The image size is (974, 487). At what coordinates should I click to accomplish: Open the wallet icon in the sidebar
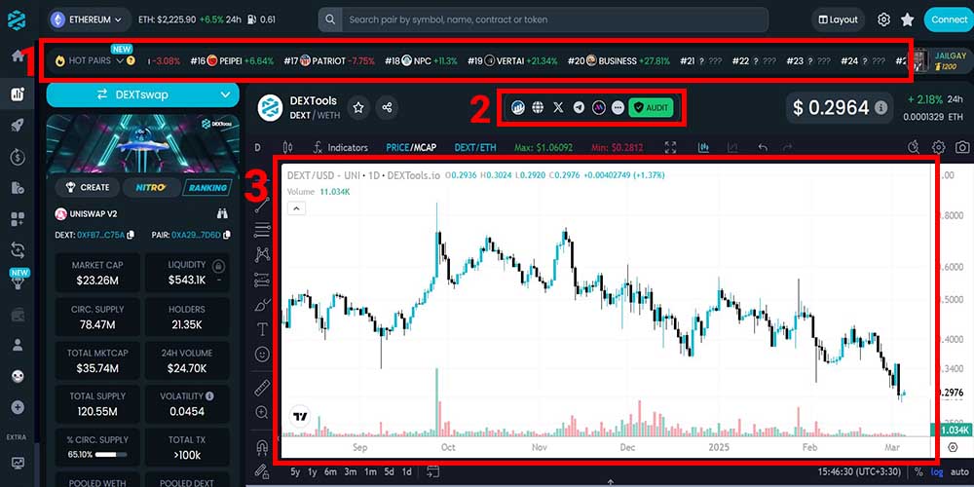[x=18, y=315]
